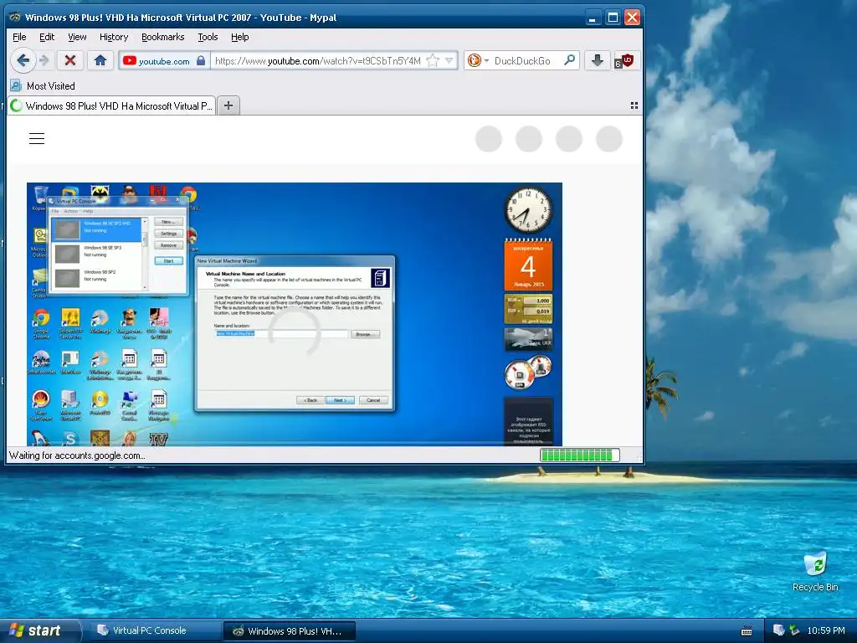The width and height of the screenshot is (857, 643).
Task: Bookmark this page with the star icon
Action: point(433,60)
